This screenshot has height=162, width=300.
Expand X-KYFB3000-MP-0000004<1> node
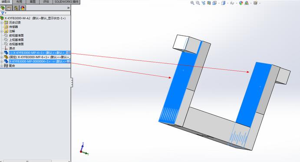click(x=2, y=62)
